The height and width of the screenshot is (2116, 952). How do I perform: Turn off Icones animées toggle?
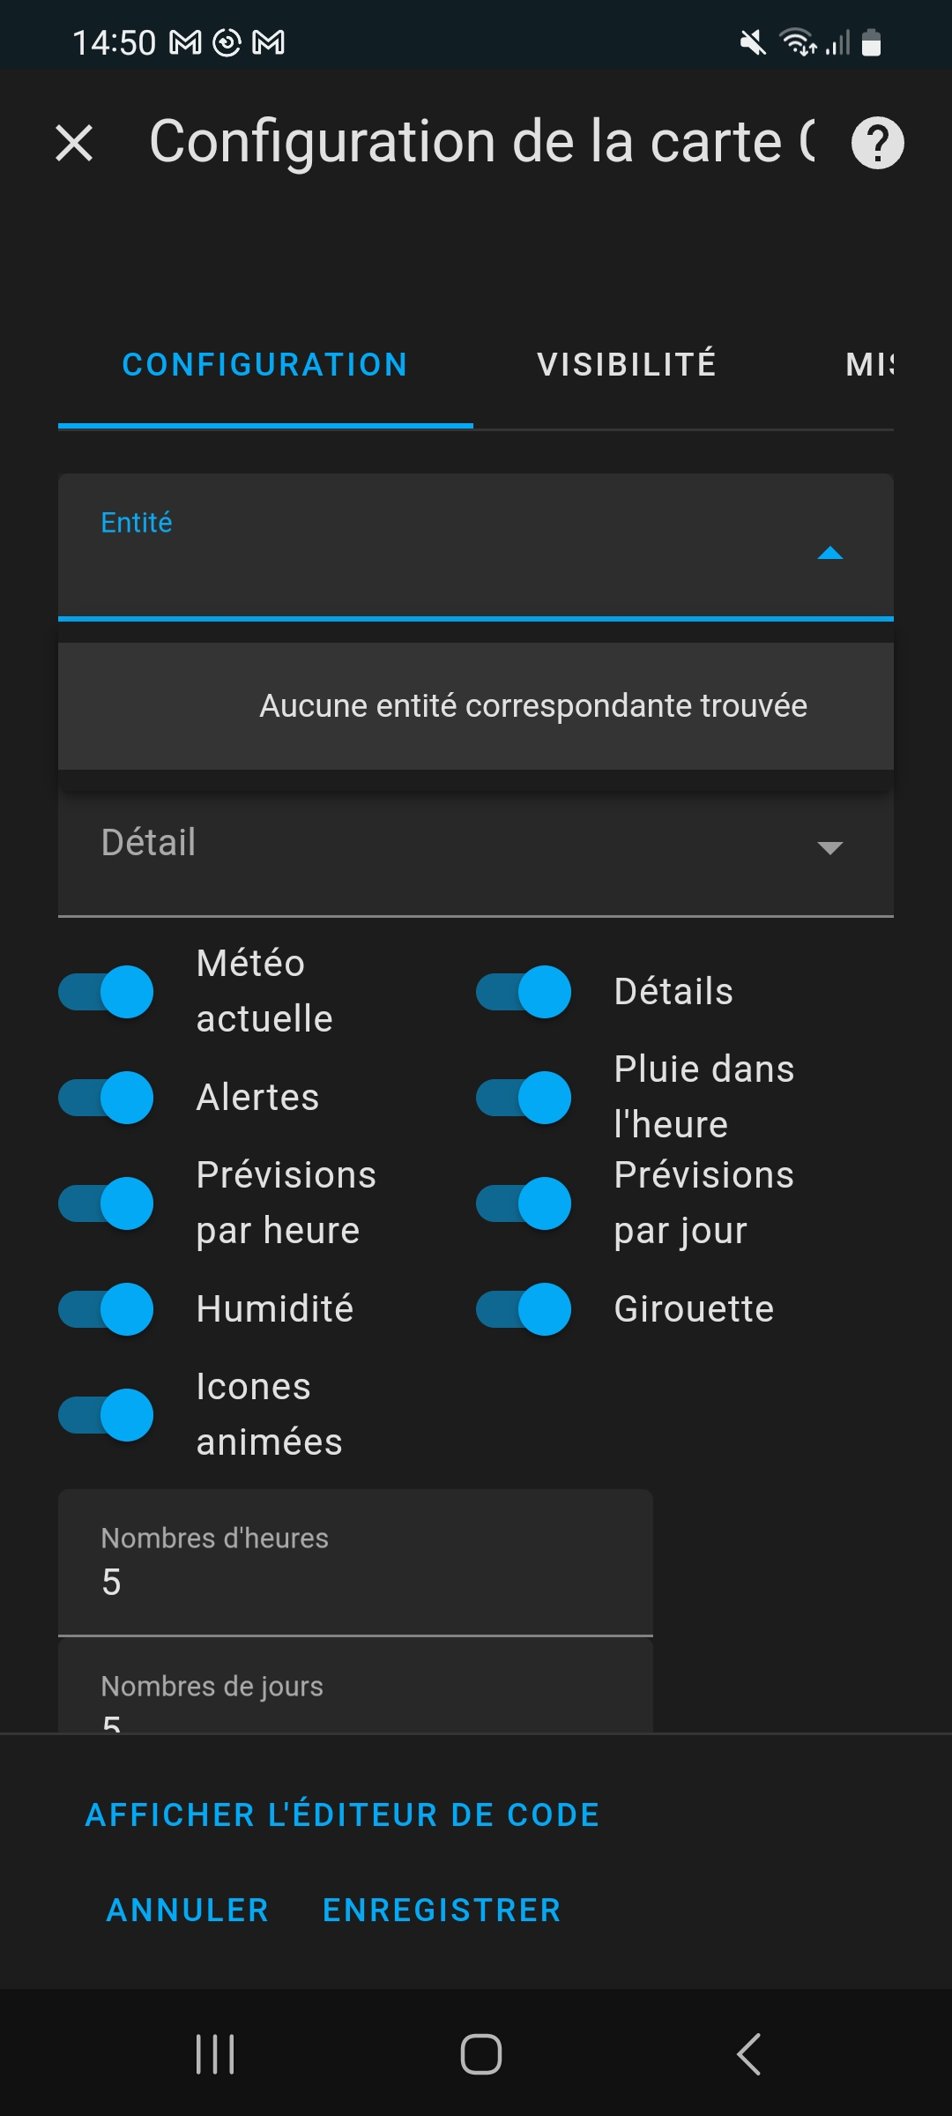pyautogui.click(x=107, y=1415)
